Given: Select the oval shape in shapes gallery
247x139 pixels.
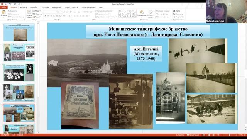Looking at the screenshot, I should pos(130,11).
